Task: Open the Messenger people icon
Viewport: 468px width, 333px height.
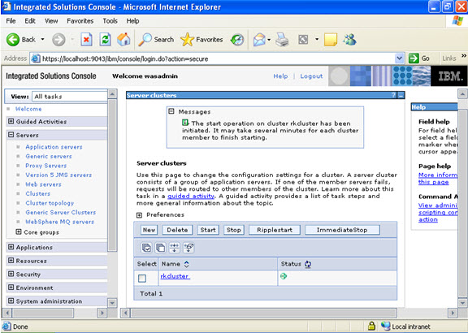Action: point(349,39)
